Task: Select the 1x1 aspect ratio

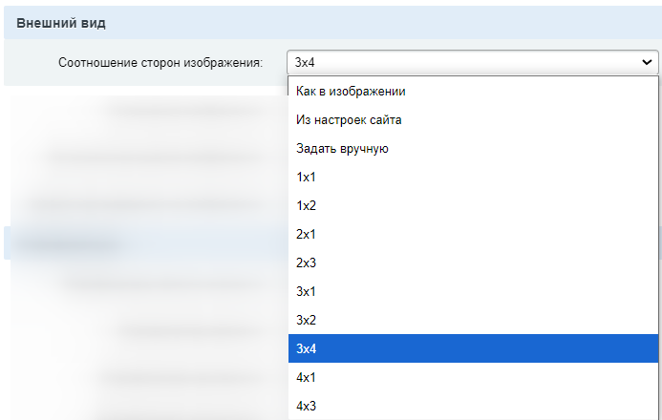Action: click(306, 178)
